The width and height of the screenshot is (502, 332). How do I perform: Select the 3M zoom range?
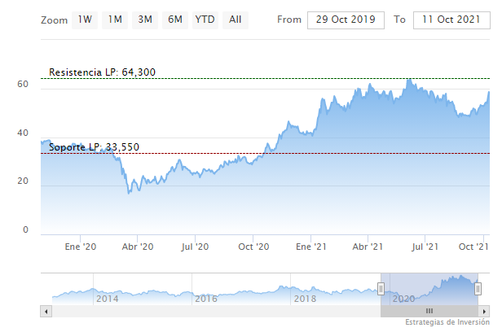pos(145,19)
